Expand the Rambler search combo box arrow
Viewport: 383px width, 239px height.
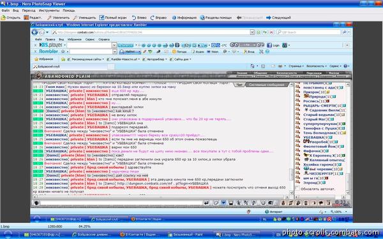pos(115,52)
